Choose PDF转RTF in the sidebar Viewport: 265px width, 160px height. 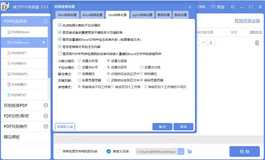(24, 63)
